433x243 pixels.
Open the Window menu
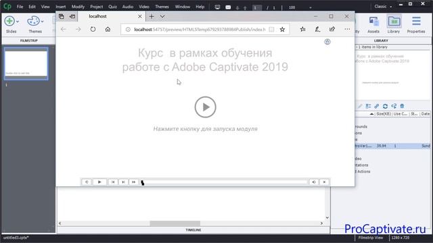182,7
